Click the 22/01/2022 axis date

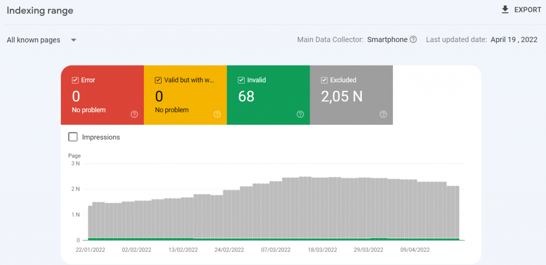pyautogui.click(x=91, y=250)
